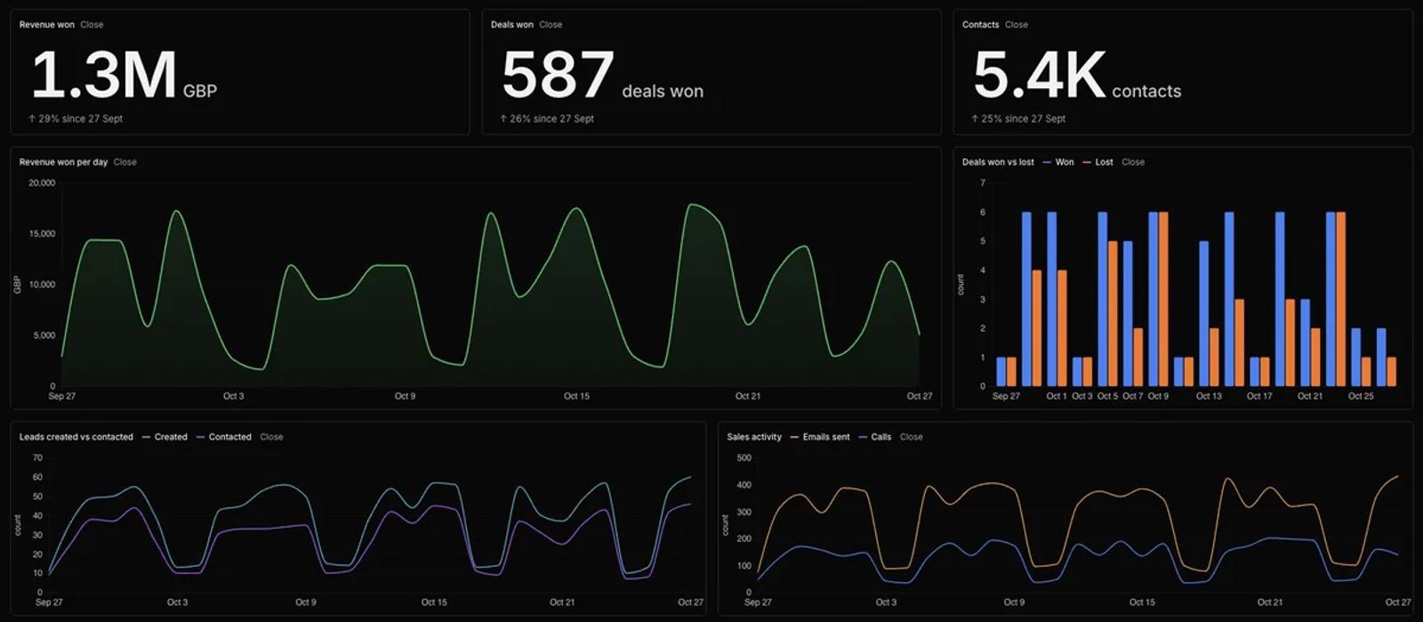The image size is (1423, 622).
Task: Click Oct 13 on the deals chart axis
Action: tap(1209, 396)
